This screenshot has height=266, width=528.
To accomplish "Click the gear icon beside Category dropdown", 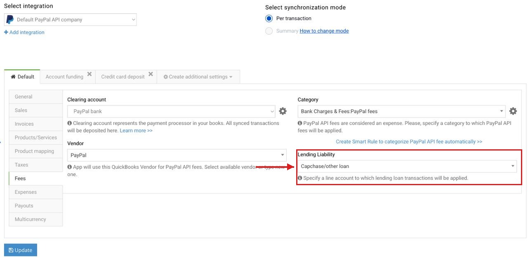I will tap(513, 111).
